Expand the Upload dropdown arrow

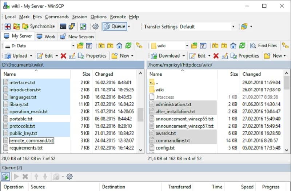(x=31, y=56)
